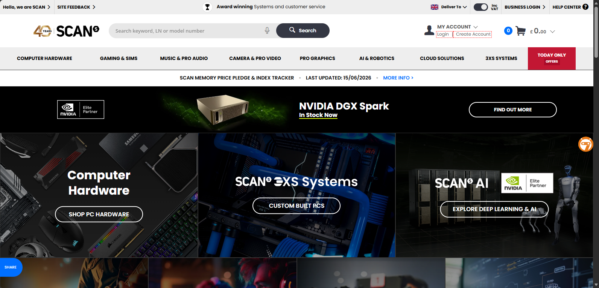Click the Last Updated date text
Image resolution: width=599 pixels, height=288 pixels.
(338, 78)
